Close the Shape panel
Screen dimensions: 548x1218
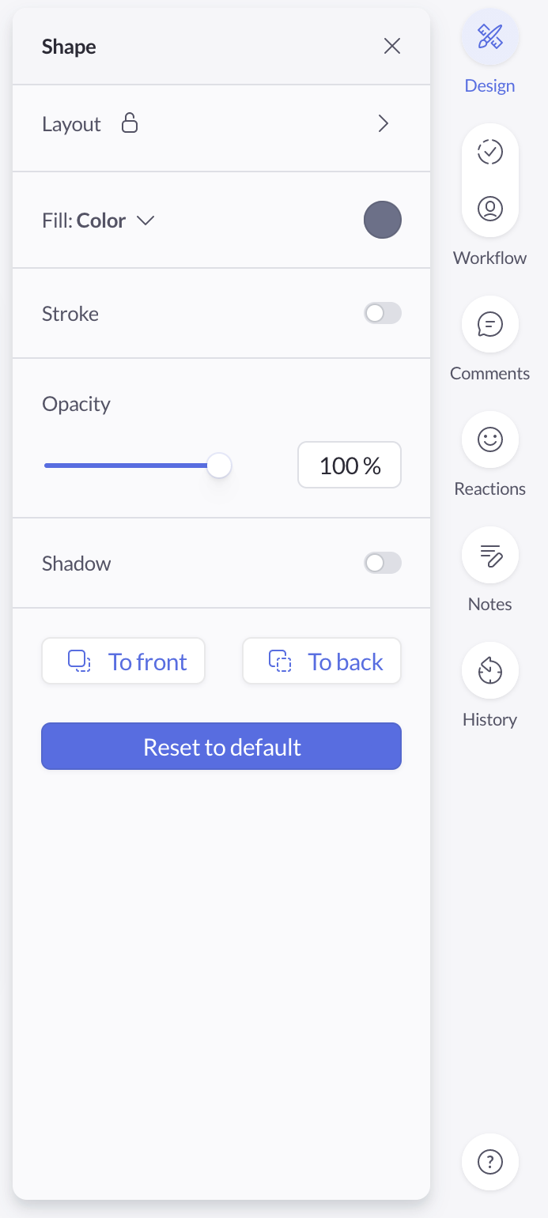[392, 46]
